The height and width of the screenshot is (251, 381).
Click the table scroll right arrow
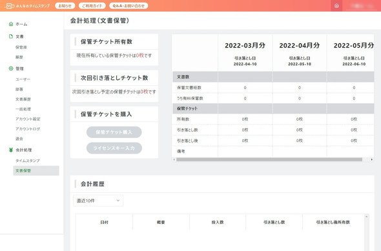[x=371, y=159]
